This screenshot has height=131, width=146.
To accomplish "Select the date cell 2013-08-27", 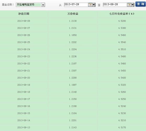I will coord(24,28).
